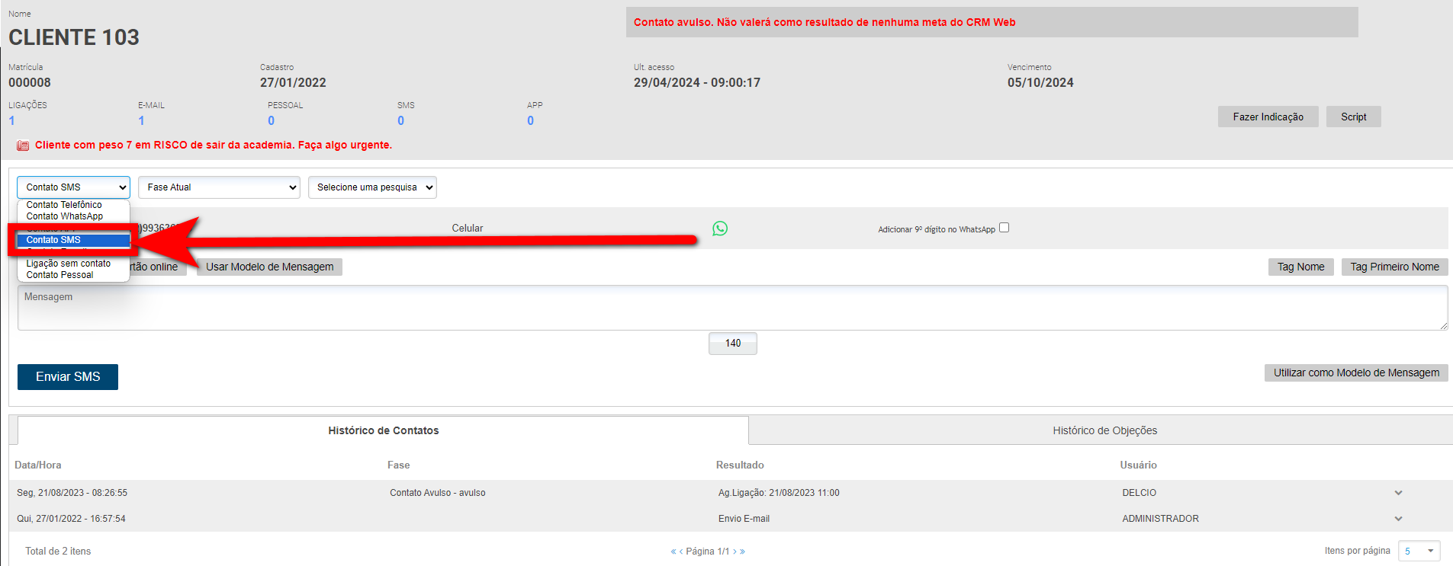1453x566 pixels.
Task: Click the red risk alert icon
Action: pos(23,145)
